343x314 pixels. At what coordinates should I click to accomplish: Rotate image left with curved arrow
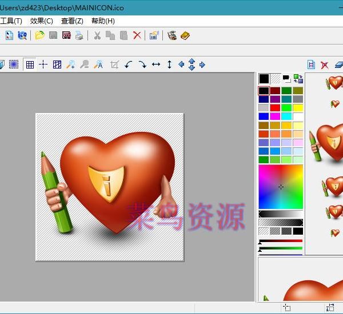(129, 65)
